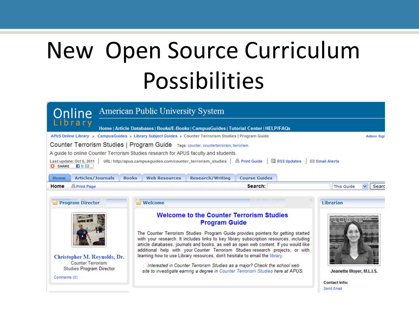Screen dimensions: 419x314
Task: Click the SHARE button label
Action: click(x=63, y=166)
